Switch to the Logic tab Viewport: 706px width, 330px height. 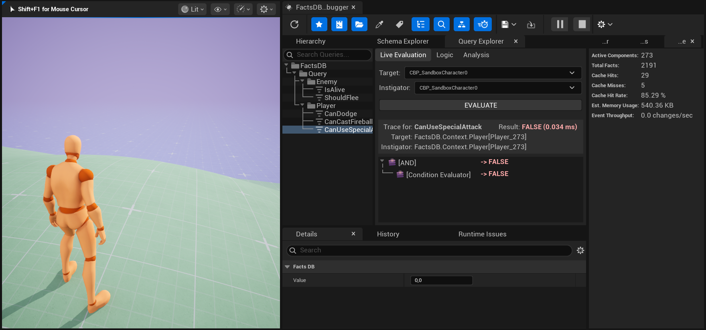tap(444, 55)
